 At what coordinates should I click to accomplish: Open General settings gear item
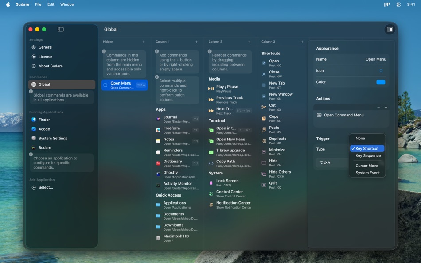pyautogui.click(x=62, y=47)
